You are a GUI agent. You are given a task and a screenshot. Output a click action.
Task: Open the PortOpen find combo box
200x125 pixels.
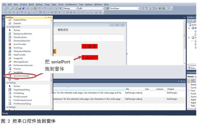(138, 8)
